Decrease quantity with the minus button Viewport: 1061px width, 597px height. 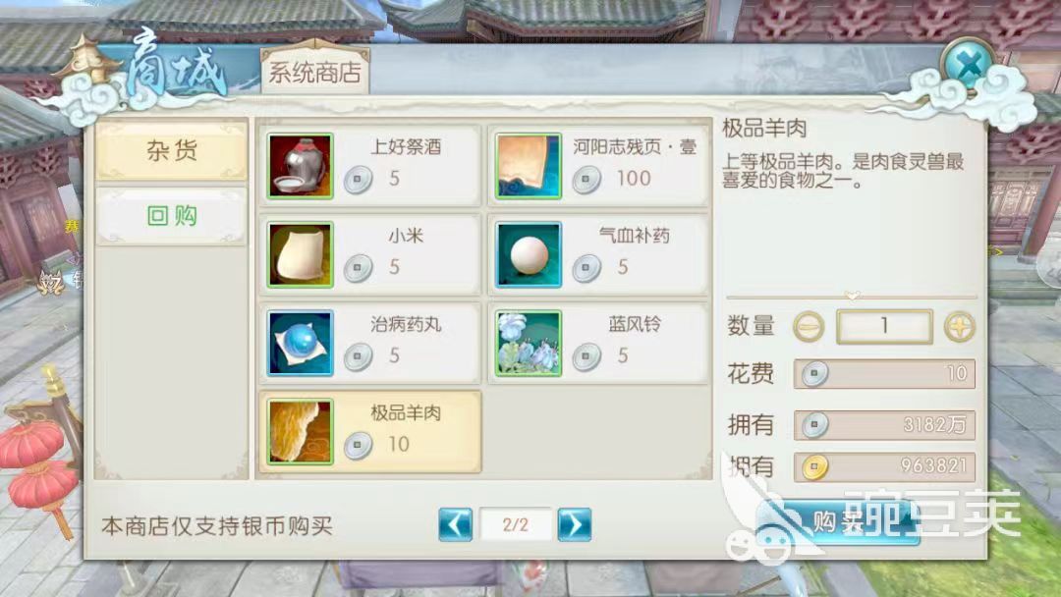[x=809, y=327]
